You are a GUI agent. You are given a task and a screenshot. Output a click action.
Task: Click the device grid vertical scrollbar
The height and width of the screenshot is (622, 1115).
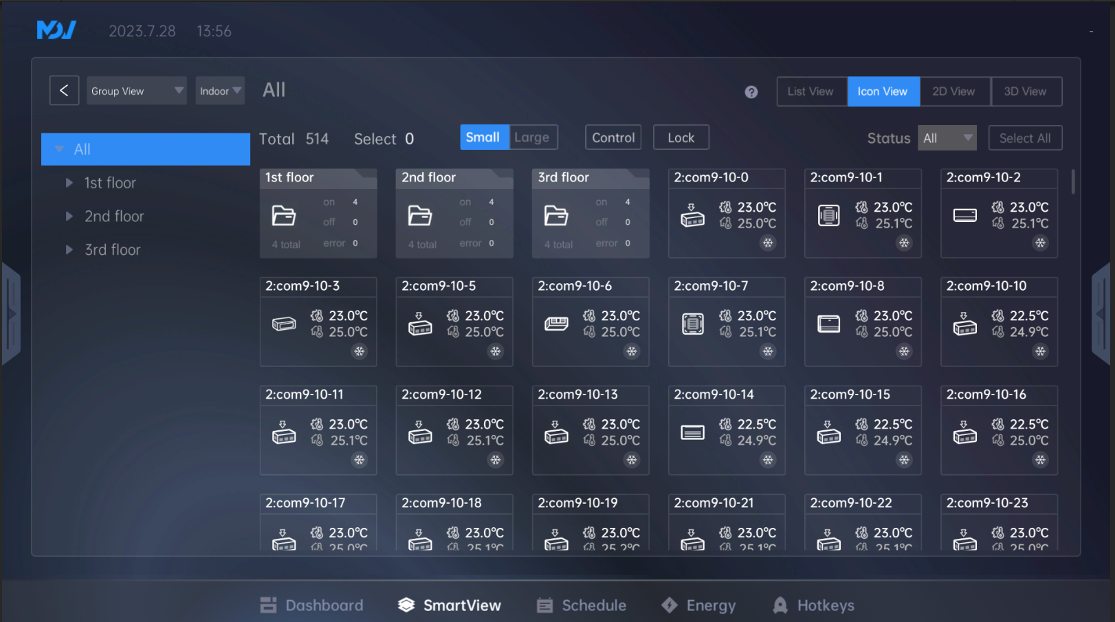point(1072,181)
